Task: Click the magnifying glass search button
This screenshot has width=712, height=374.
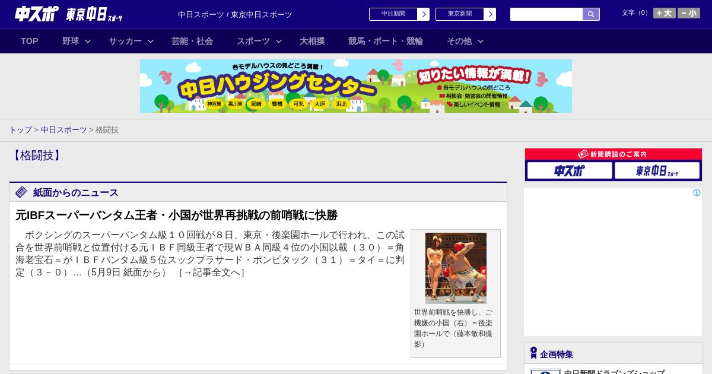Action: [x=591, y=14]
